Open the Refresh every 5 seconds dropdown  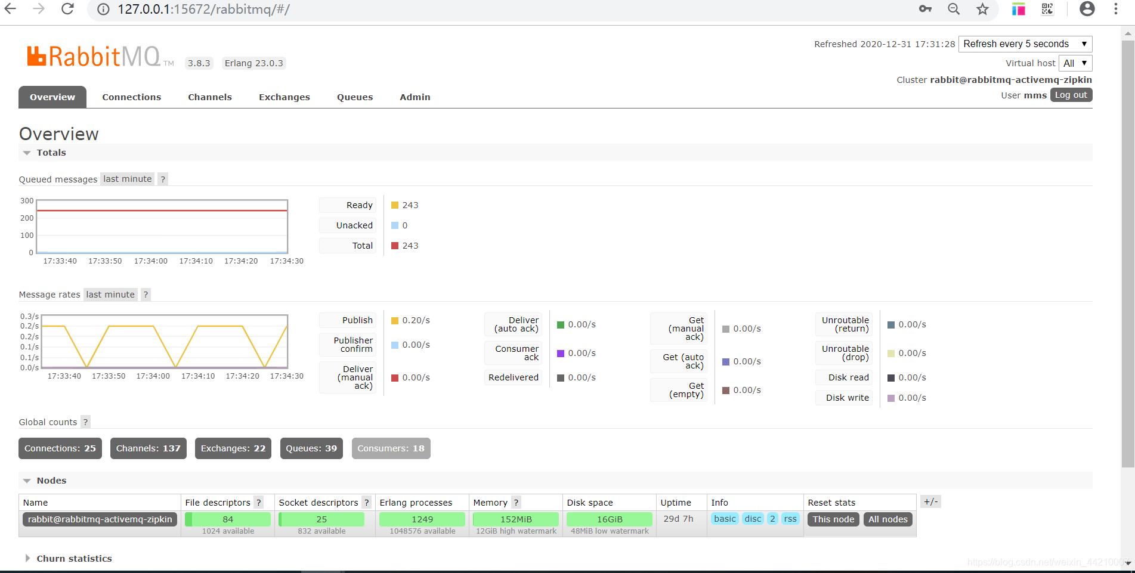(x=1025, y=44)
